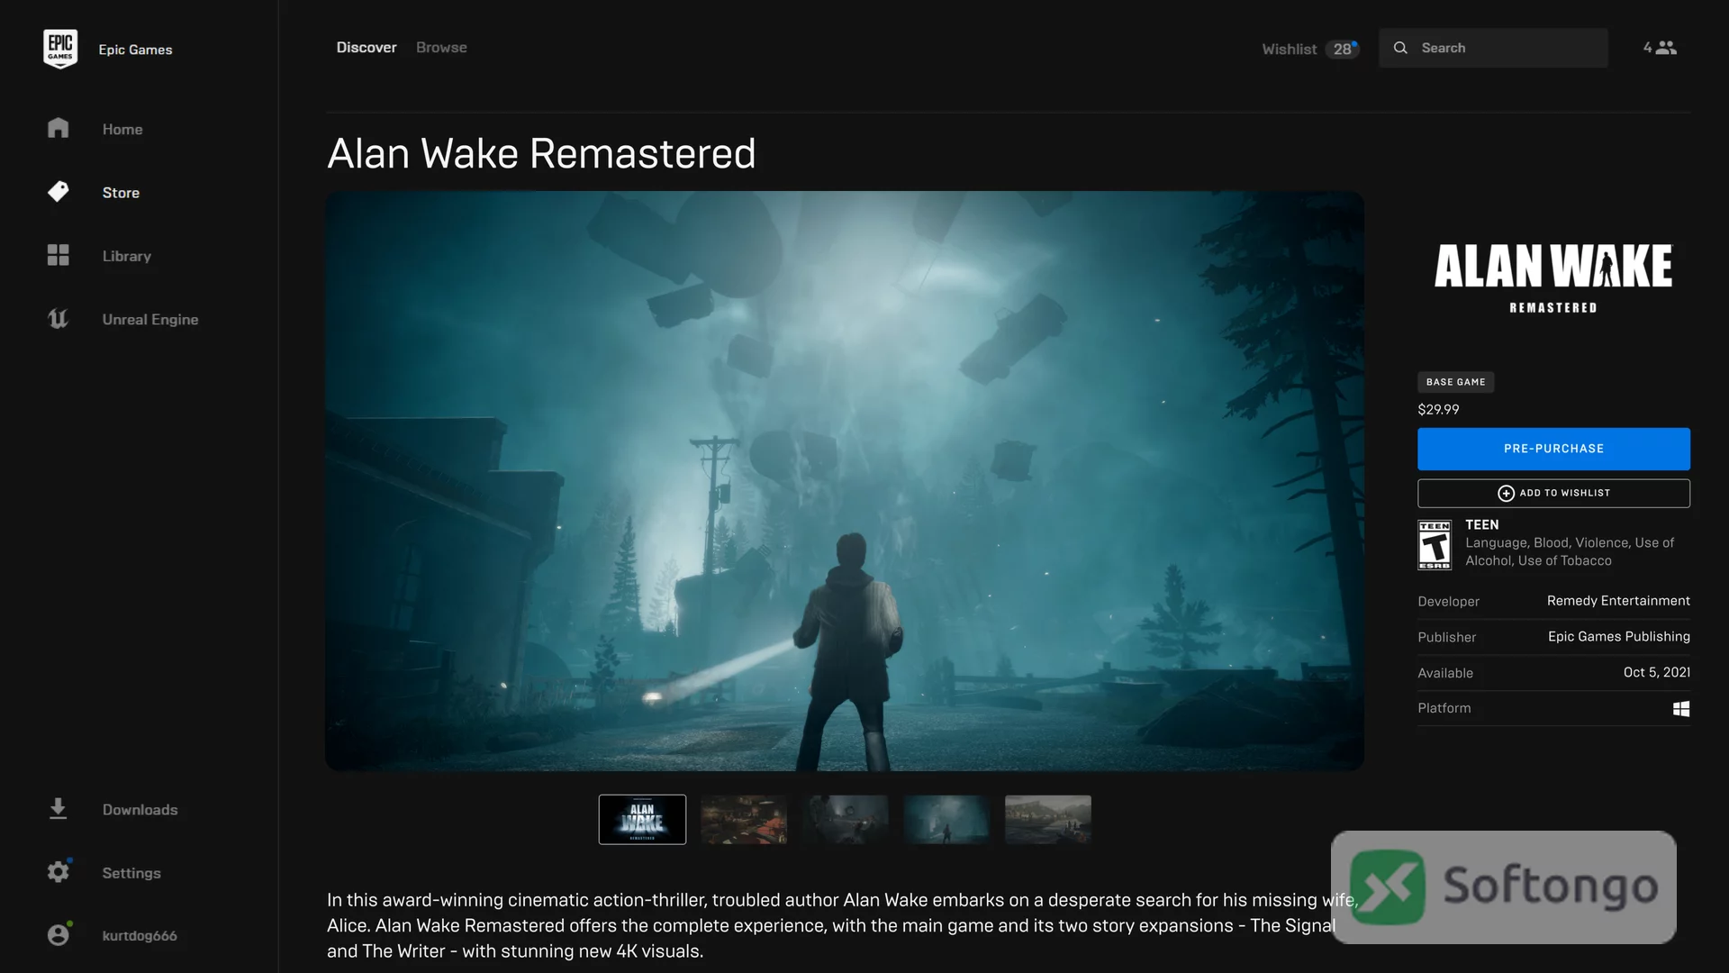The image size is (1729, 973).
Task: Click the kurtdog666 username
Action: point(140,935)
